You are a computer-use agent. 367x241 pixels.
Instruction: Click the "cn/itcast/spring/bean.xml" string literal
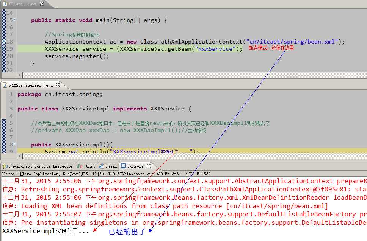click(292, 42)
